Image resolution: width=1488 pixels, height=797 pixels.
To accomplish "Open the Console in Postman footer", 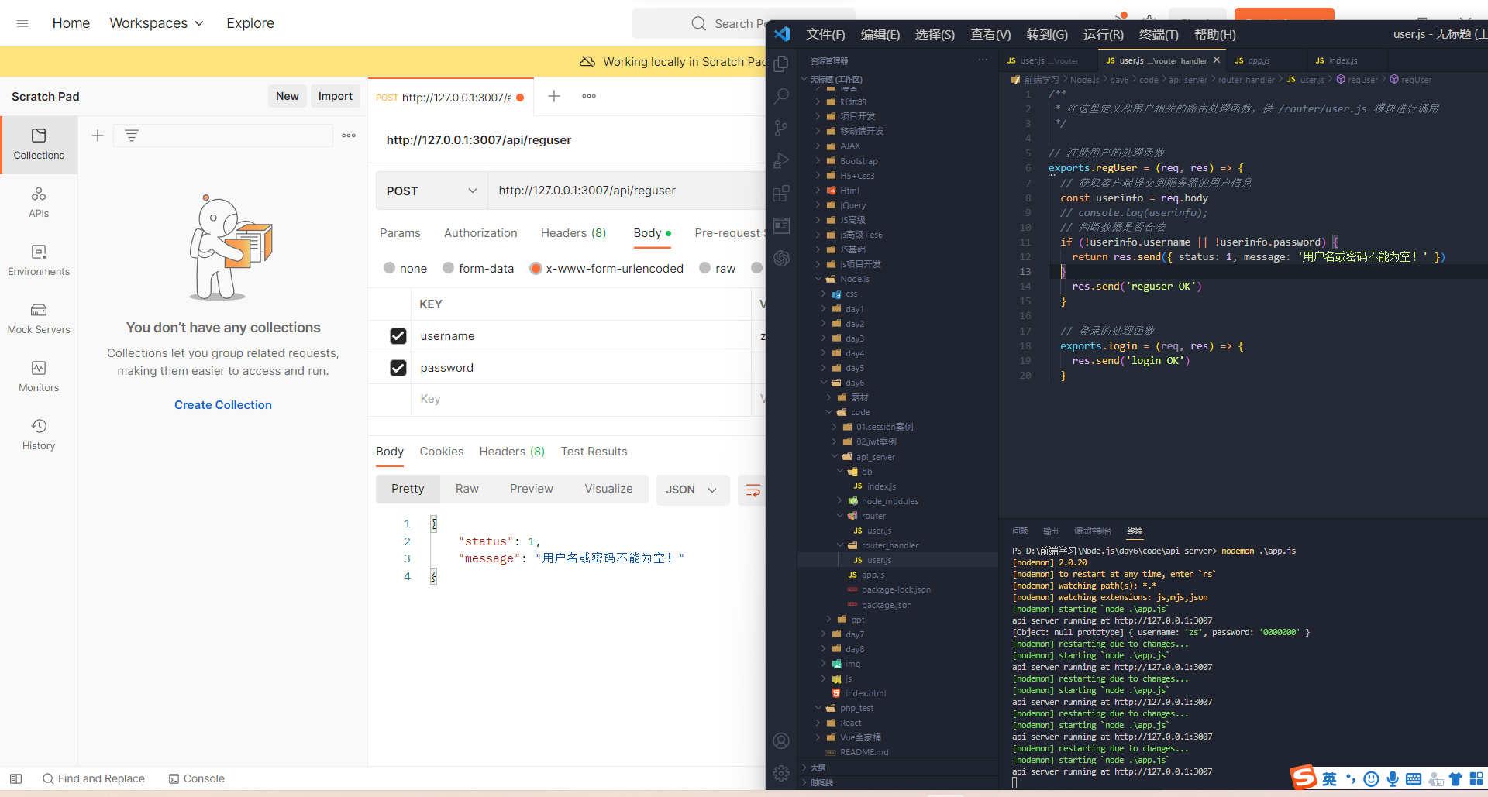I will pos(197,778).
